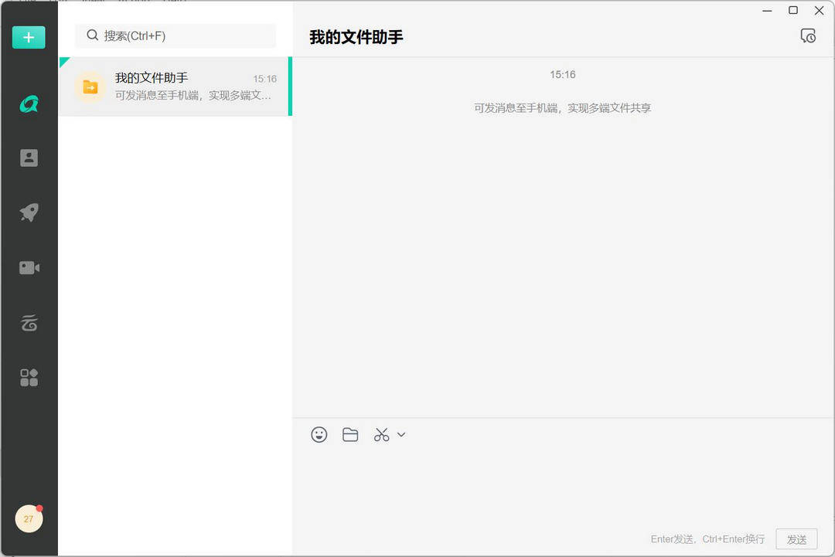Open the emoji picker
Viewport: 835px width, 557px height.
(319, 435)
